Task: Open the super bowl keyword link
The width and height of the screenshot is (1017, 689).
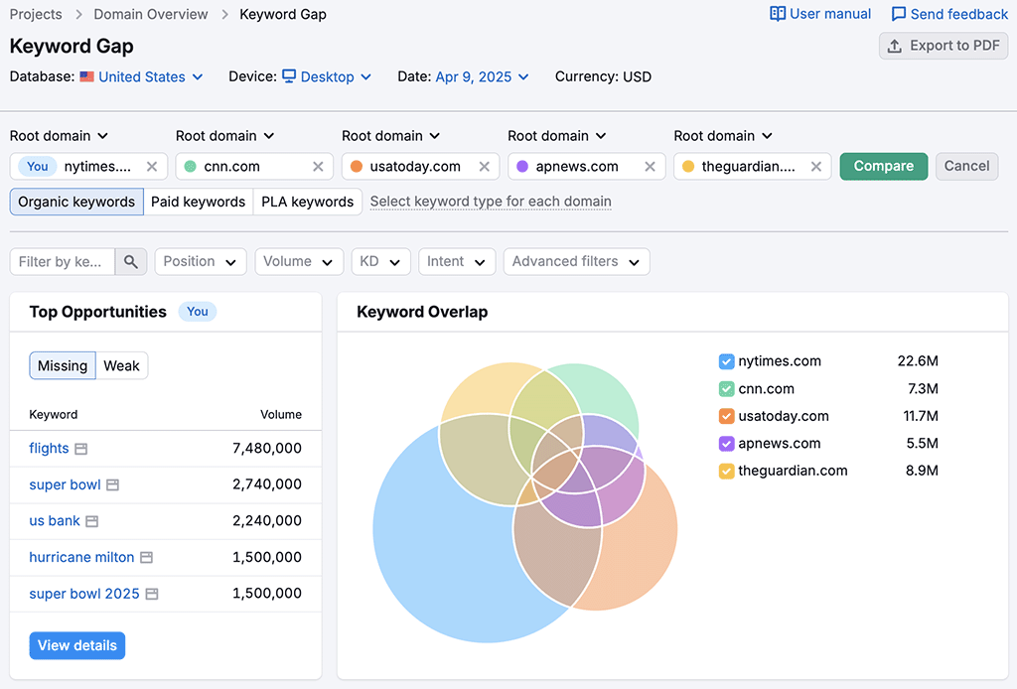Action: point(65,484)
